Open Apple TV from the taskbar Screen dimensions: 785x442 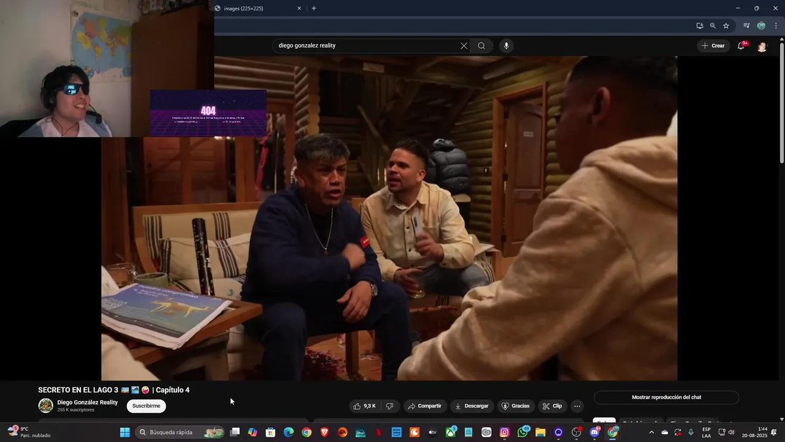(432, 432)
